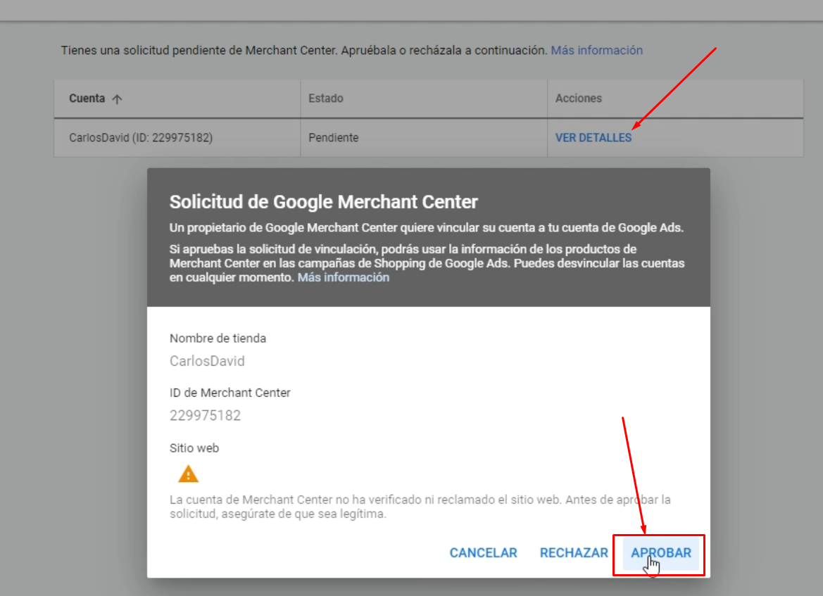Click the orange warning triangle icon

point(188,474)
